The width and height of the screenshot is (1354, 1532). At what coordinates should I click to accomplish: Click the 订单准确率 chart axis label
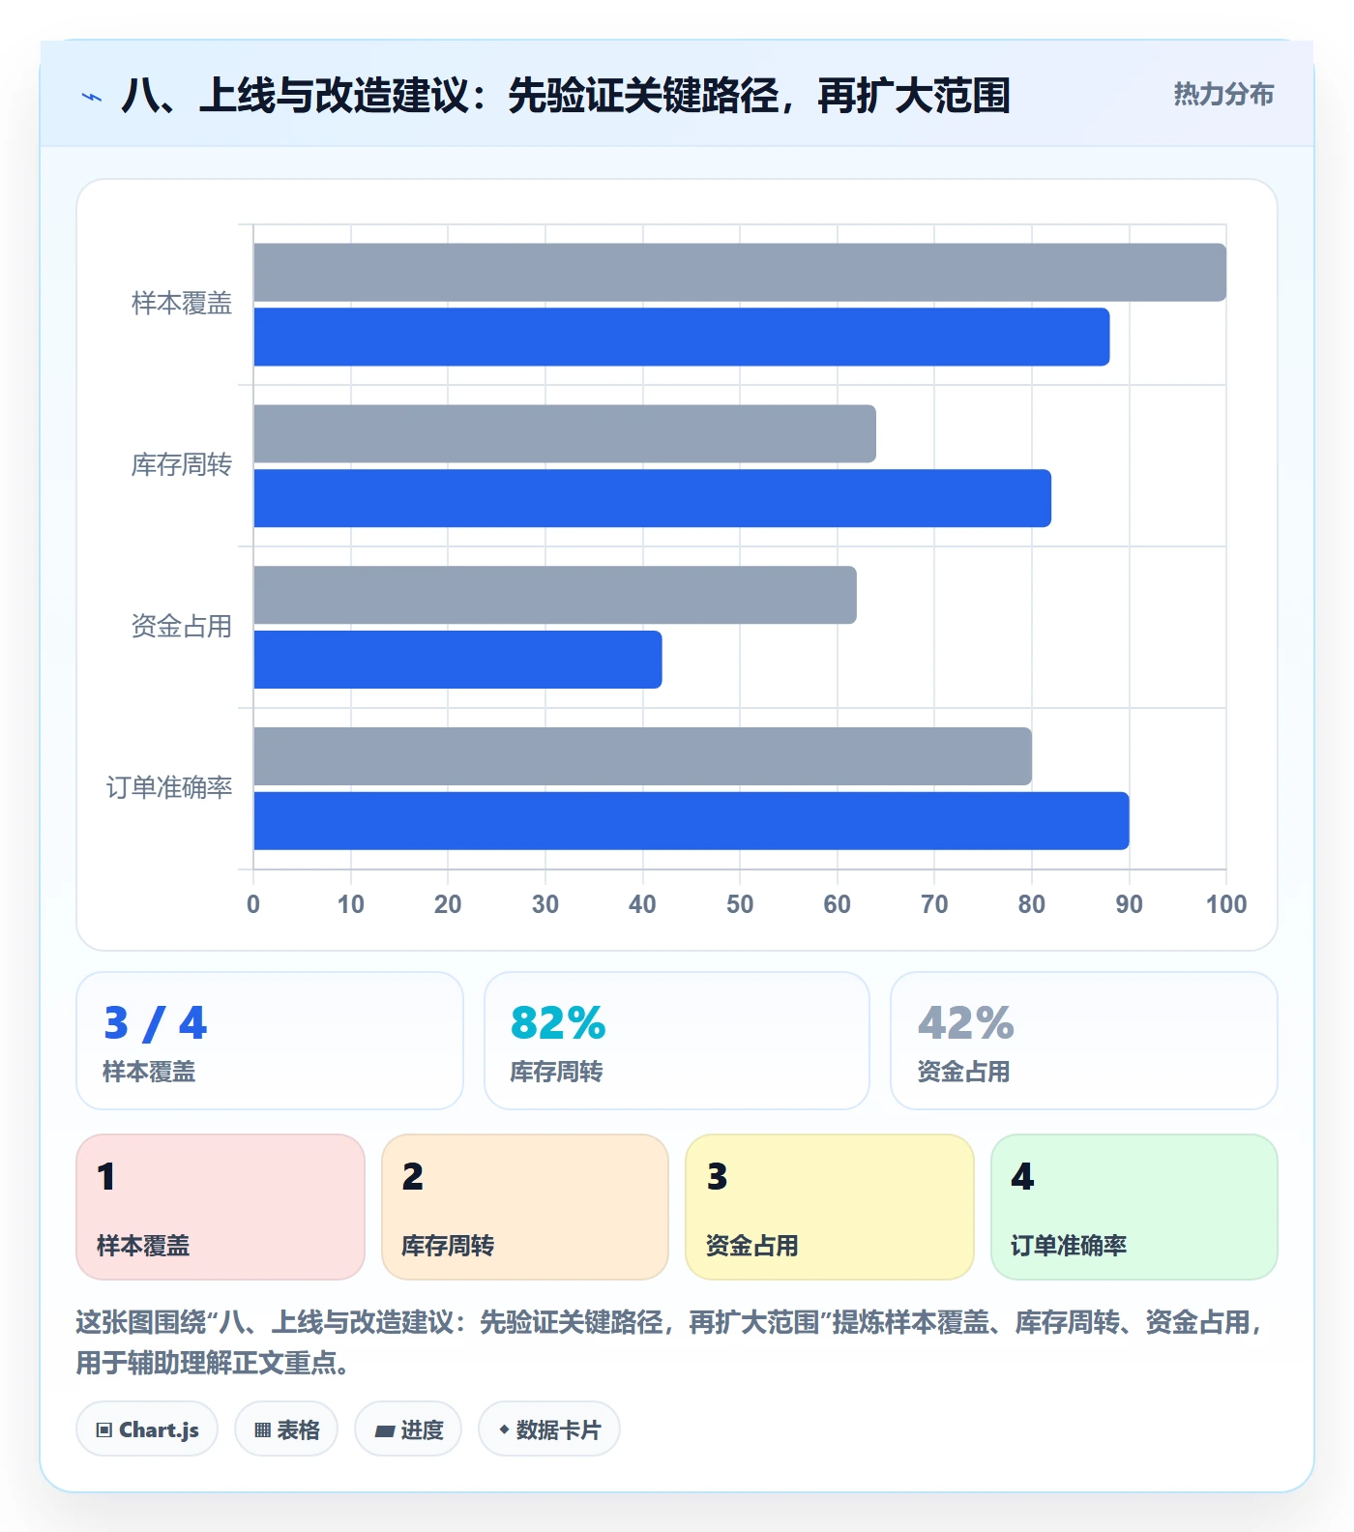(x=169, y=788)
